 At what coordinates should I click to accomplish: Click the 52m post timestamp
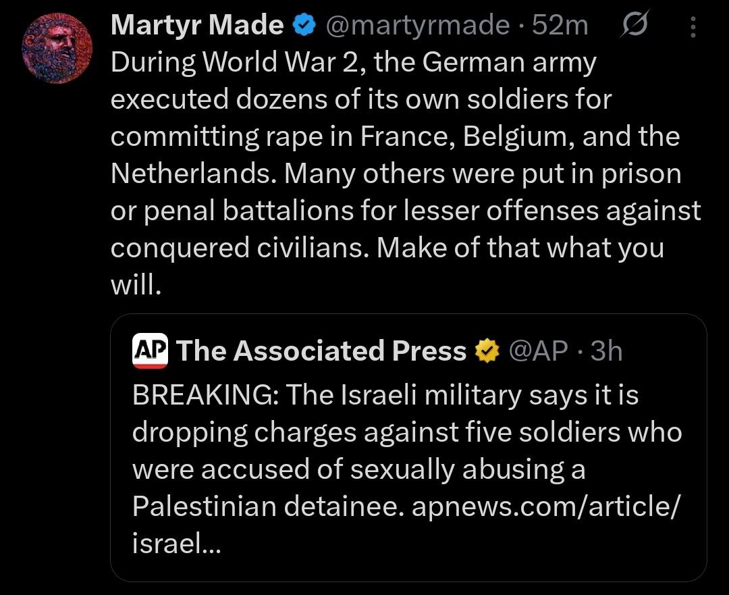[560, 26]
